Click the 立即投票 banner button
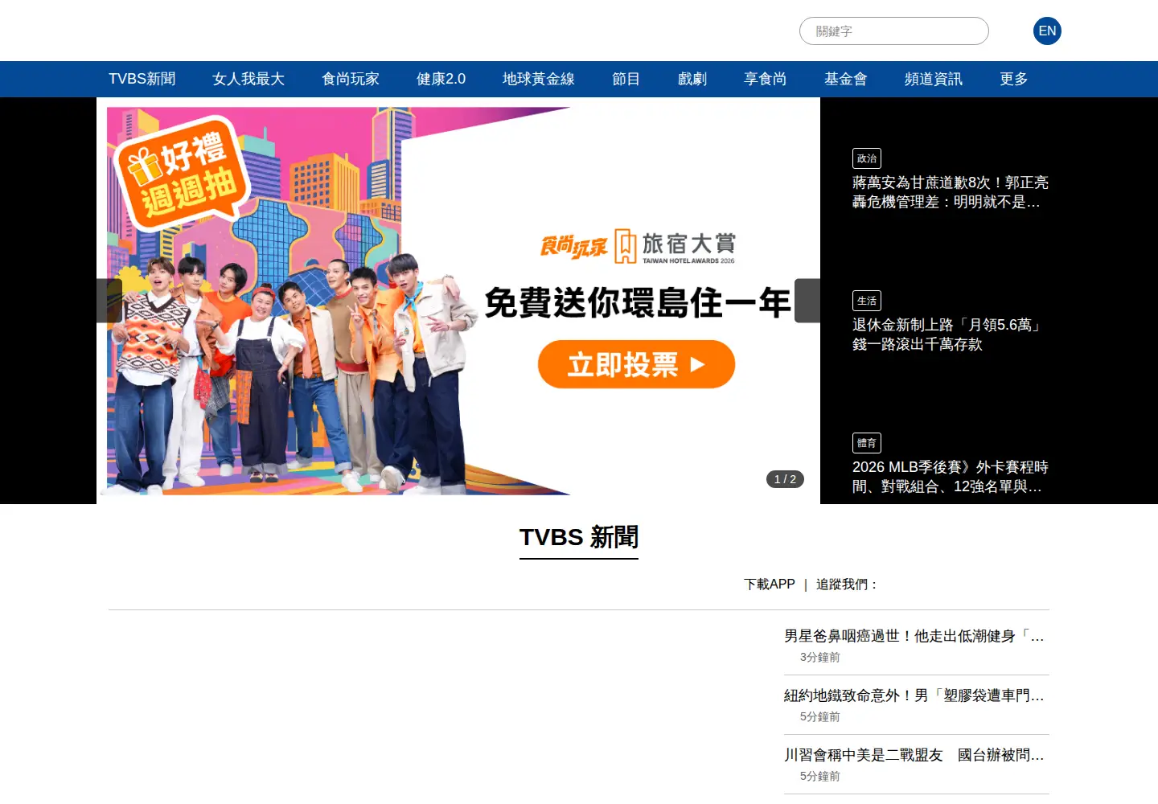Screen dimensions: 1158x804 pos(636,364)
